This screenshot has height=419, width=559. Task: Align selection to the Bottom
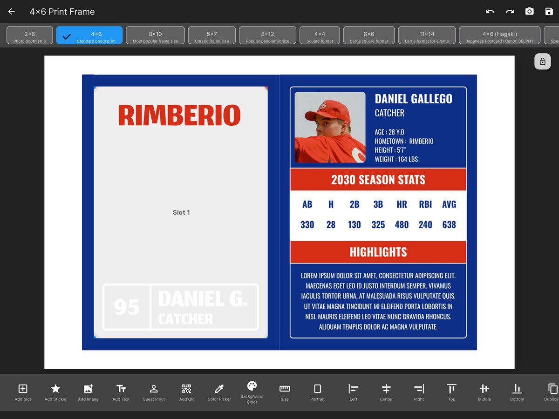(x=517, y=392)
